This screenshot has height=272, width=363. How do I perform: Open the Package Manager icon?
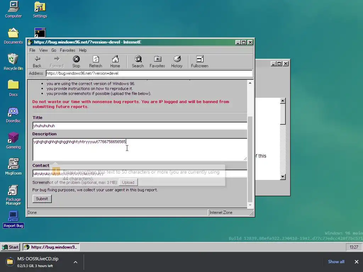[13, 195]
